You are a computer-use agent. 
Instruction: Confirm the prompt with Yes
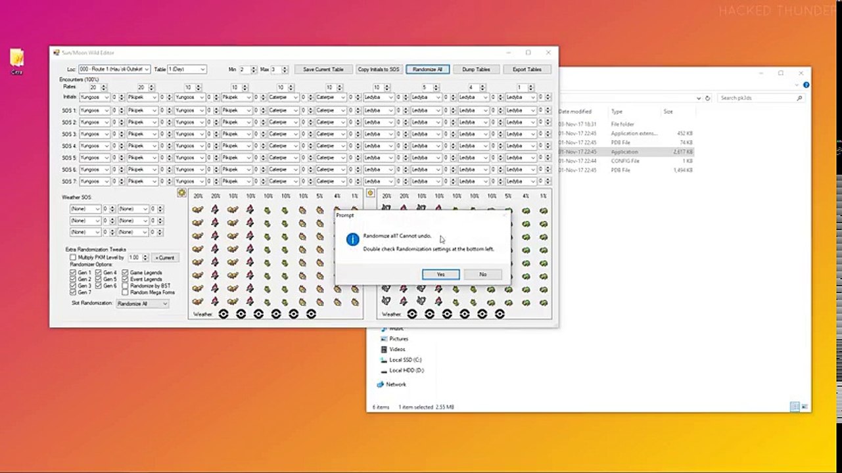point(440,275)
